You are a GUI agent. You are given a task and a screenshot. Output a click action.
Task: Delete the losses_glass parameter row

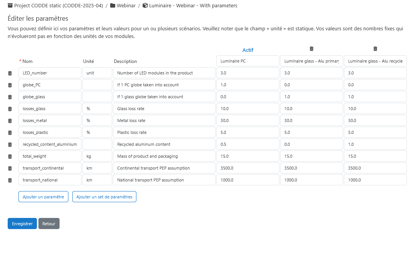(x=10, y=109)
